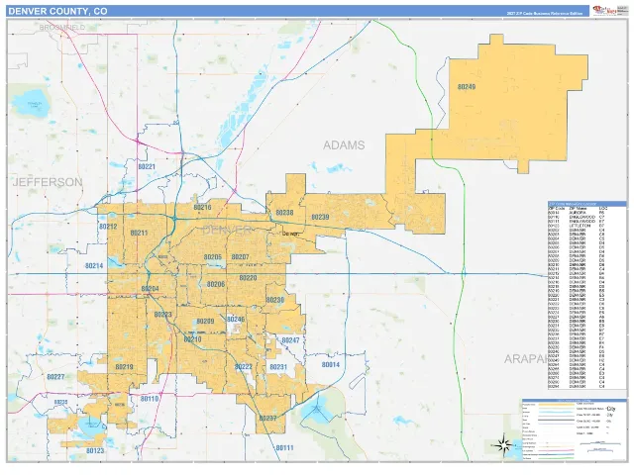Viewport: 634px width, 475px height.
Task: Click the compass rose icon
Action: pyautogui.click(x=502, y=445)
